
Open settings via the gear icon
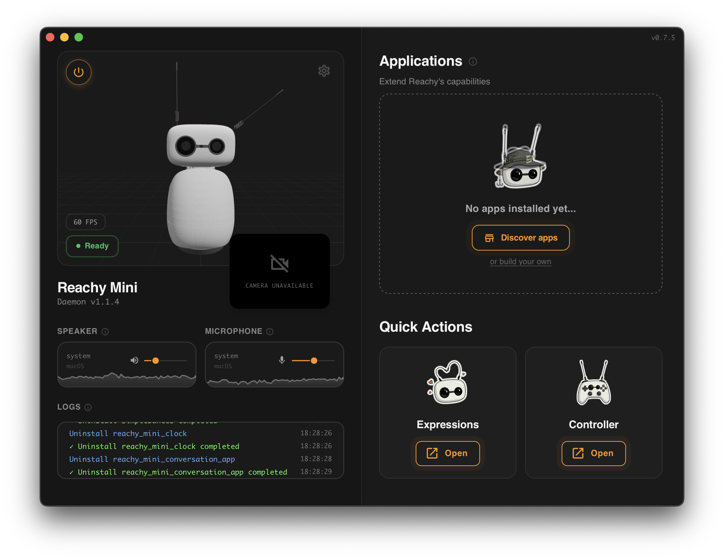coord(324,71)
